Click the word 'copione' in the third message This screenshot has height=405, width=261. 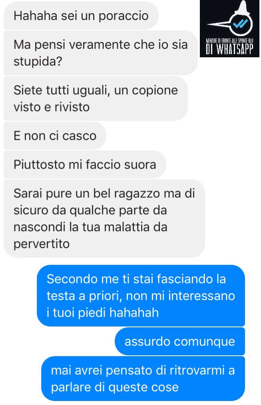[x=155, y=91]
